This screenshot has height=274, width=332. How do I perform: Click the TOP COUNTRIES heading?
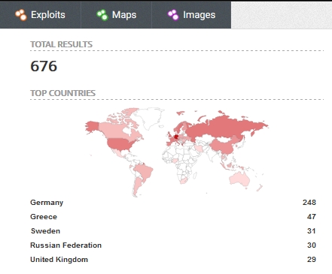coord(62,93)
